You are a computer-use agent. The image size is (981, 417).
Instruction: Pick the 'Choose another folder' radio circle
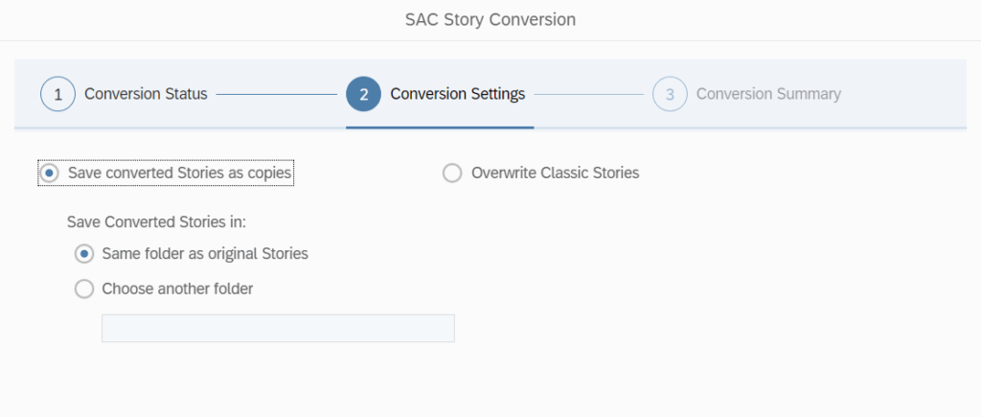[84, 289]
